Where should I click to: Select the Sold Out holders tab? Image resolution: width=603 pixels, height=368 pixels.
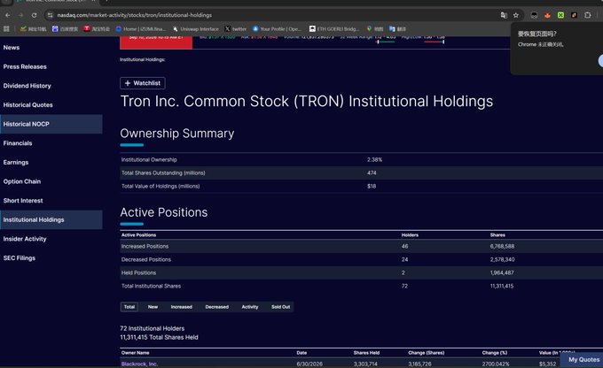click(281, 307)
